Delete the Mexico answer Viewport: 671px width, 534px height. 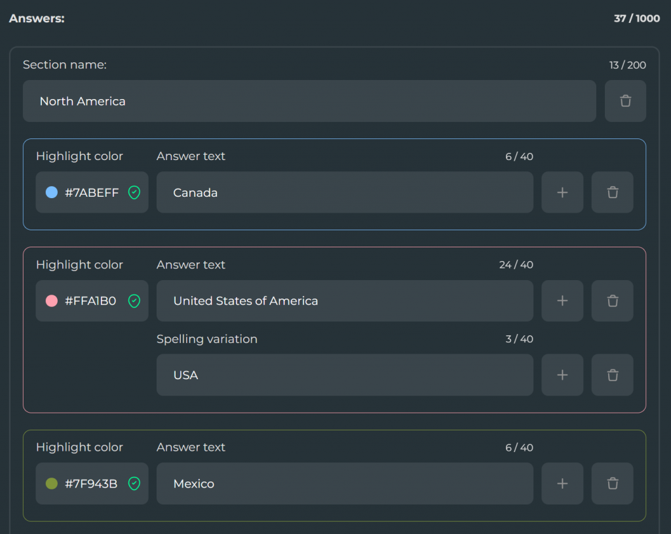pyautogui.click(x=612, y=483)
